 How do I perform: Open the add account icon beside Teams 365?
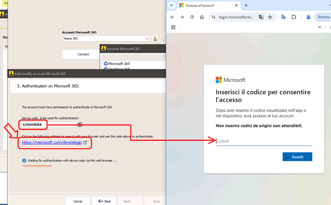[x=155, y=39]
